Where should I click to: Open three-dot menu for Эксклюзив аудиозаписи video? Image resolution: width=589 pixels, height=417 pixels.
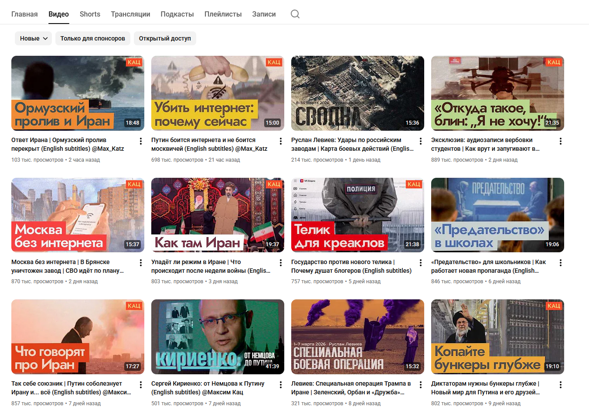pyautogui.click(x=560, y=141)
